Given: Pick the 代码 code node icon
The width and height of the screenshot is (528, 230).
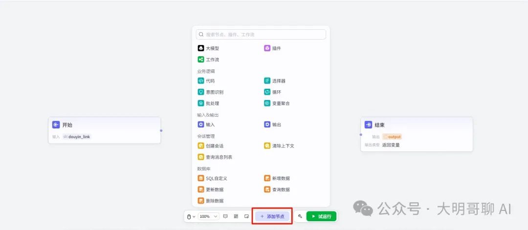Looking at the screenshot, I should pos(201,81).
